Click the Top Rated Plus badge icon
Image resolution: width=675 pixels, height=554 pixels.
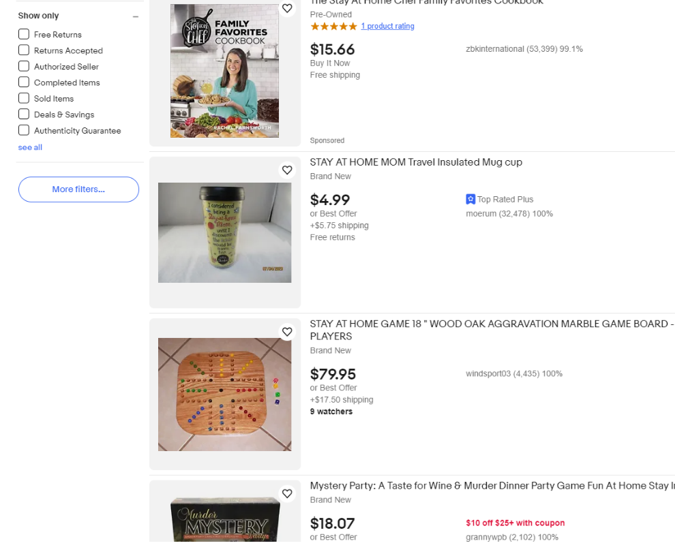[x=470, y=200]
